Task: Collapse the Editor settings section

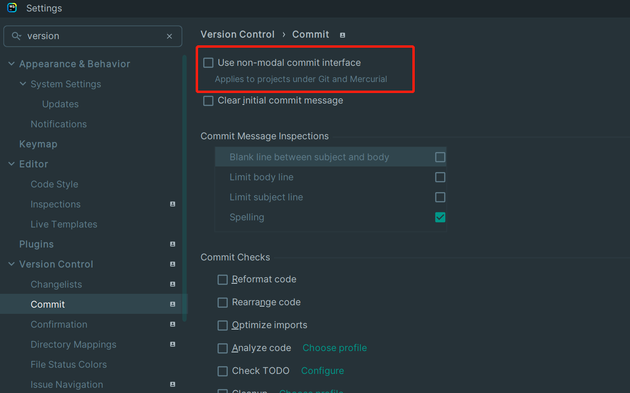Action: [x=11, y=164]
